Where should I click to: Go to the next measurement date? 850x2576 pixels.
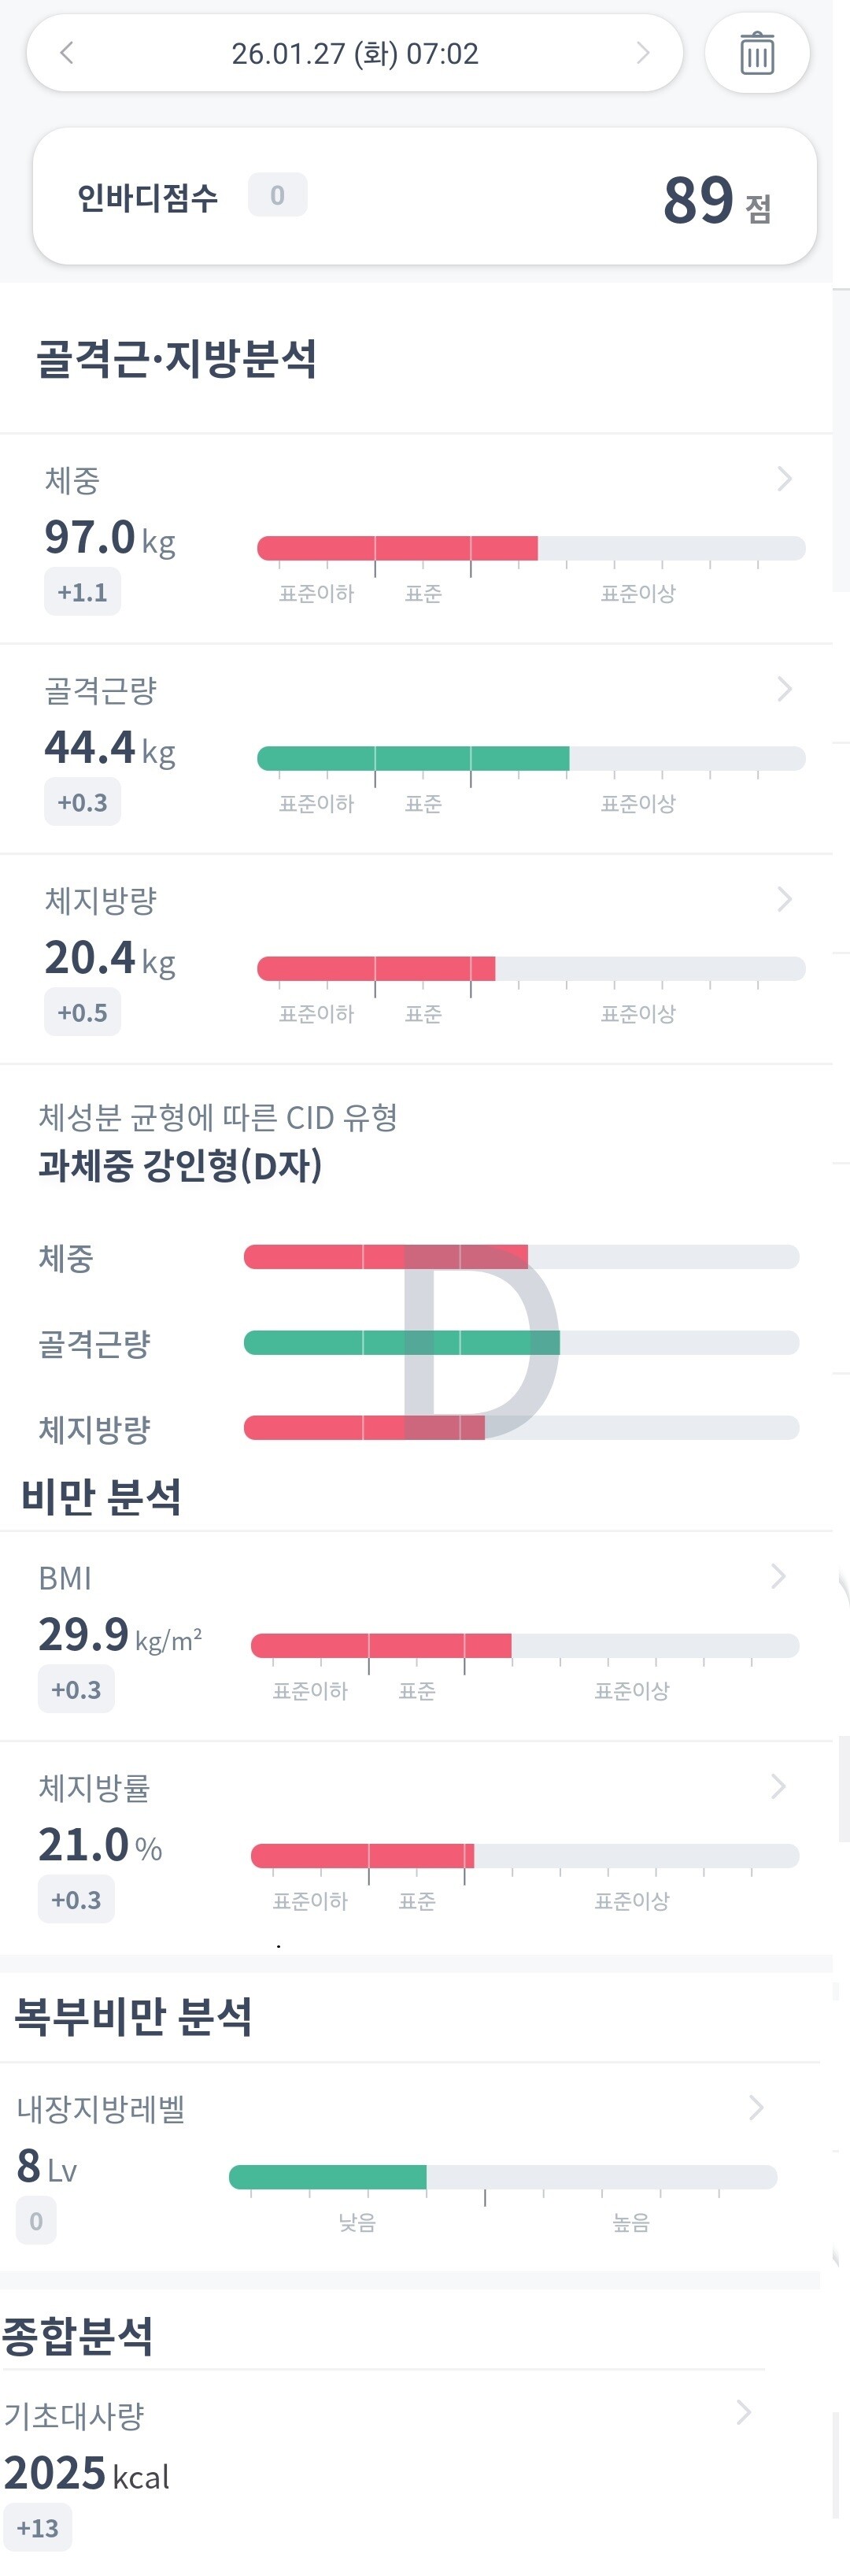tap(642, 53)
